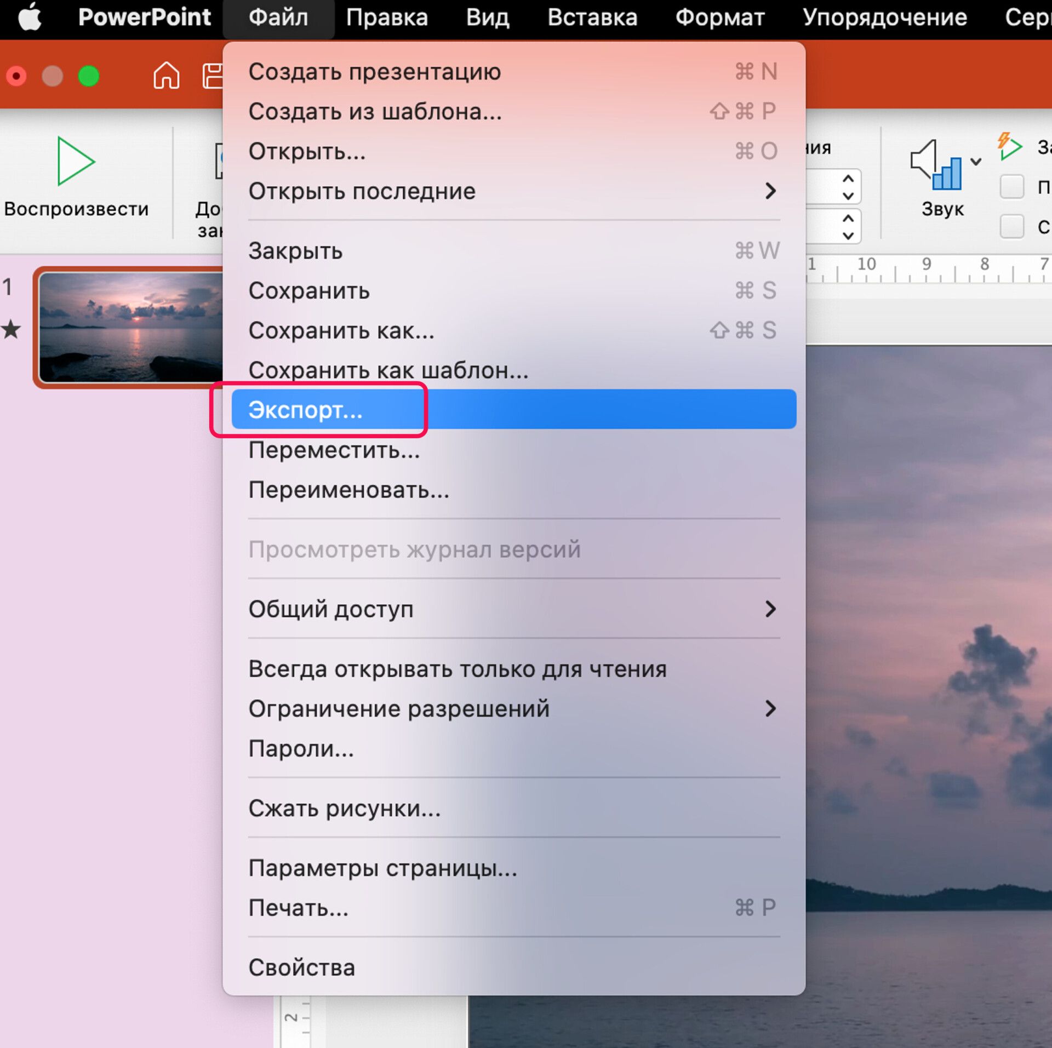Toggle the upper checkbox in ribbon
This screenshot has width=1052, height=1048.
[x=1011, y=187]
